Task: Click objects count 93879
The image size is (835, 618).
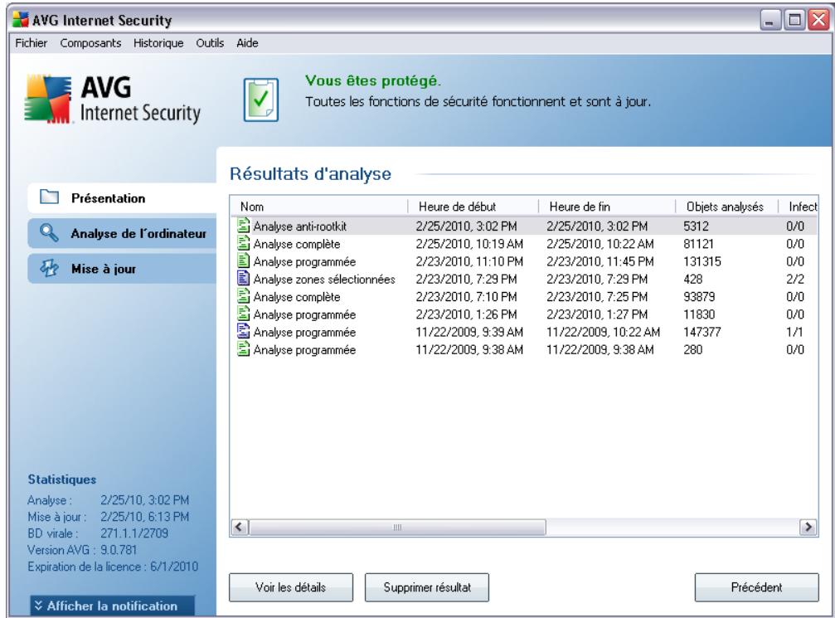Action: click(x=699, y=296)
